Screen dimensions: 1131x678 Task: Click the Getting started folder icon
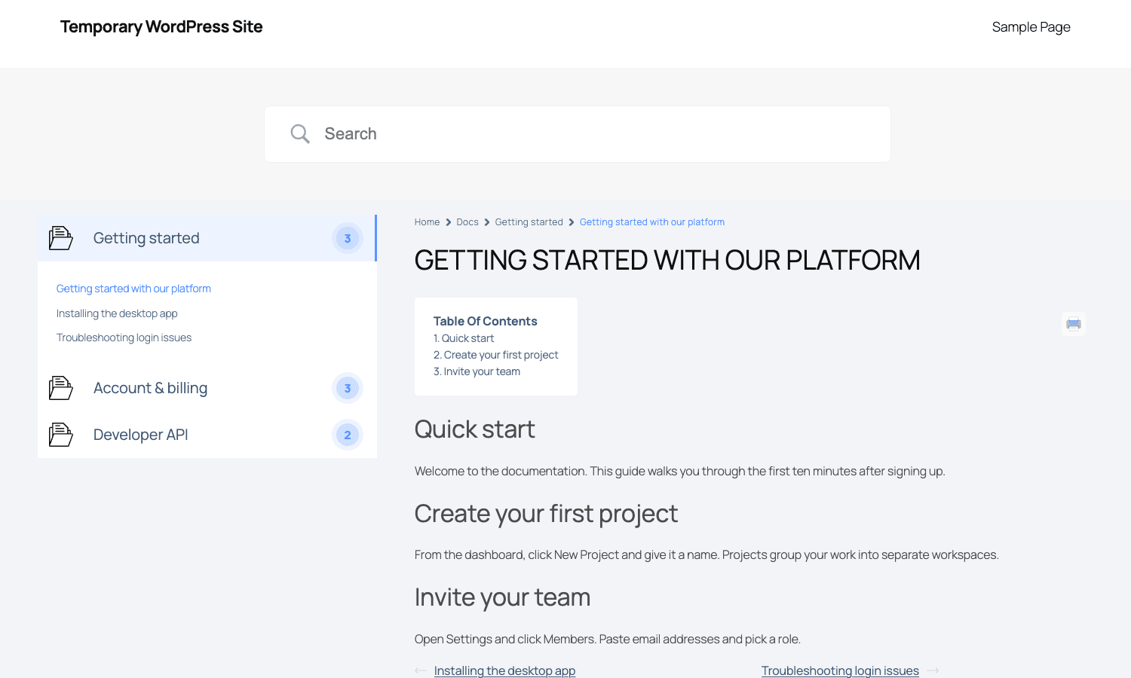(61, 238)
